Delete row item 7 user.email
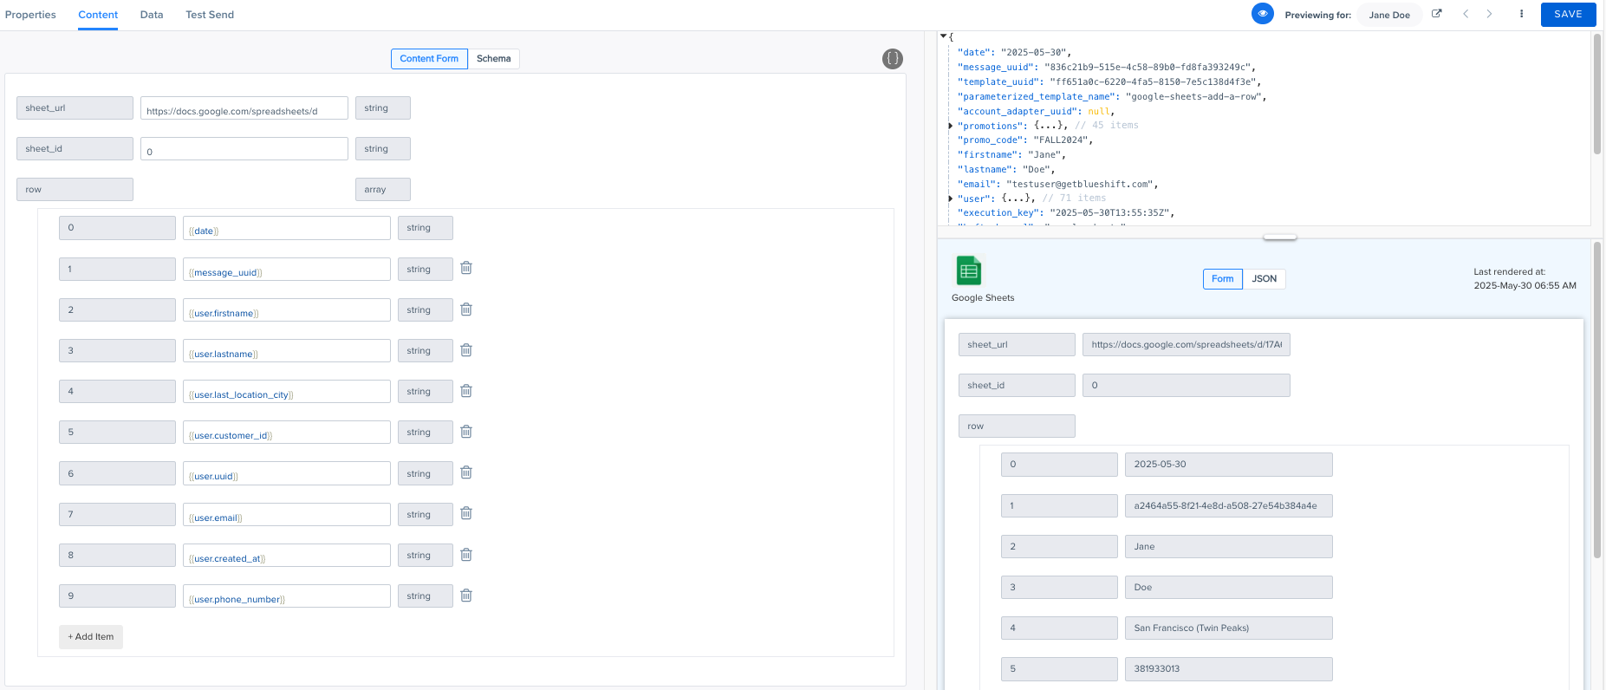 coord(466,513)
